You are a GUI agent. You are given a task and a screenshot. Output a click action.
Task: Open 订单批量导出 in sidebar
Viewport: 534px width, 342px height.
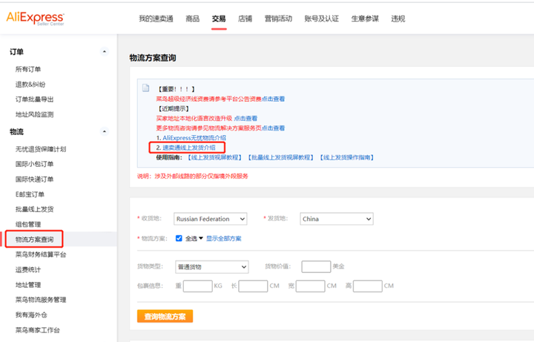pos(34,99)
